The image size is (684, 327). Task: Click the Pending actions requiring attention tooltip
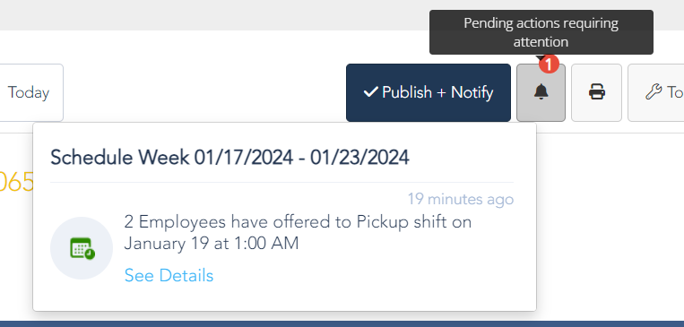point(541,32)
